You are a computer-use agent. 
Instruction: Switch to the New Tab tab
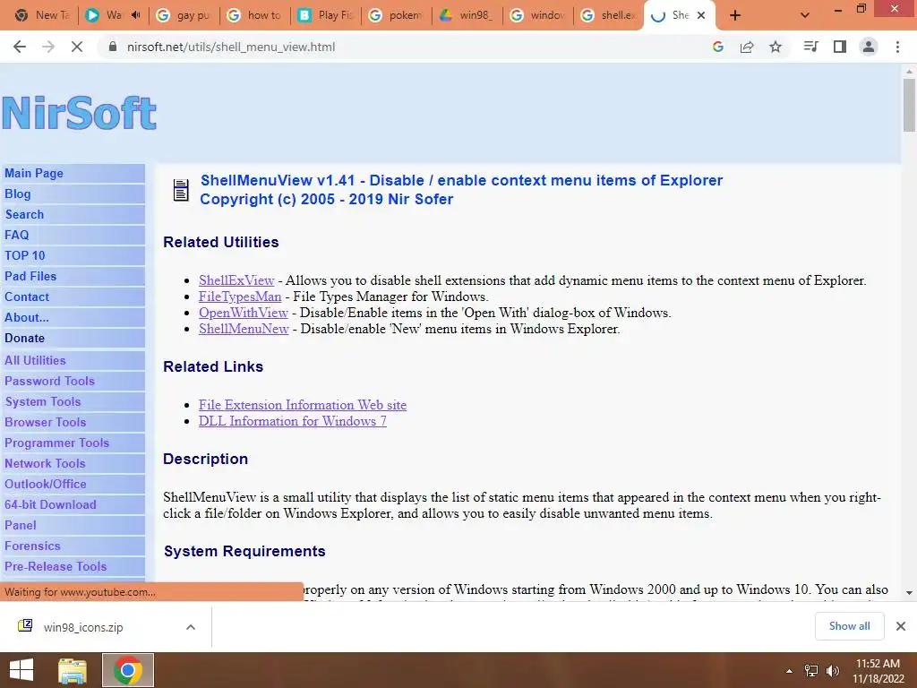42,15
